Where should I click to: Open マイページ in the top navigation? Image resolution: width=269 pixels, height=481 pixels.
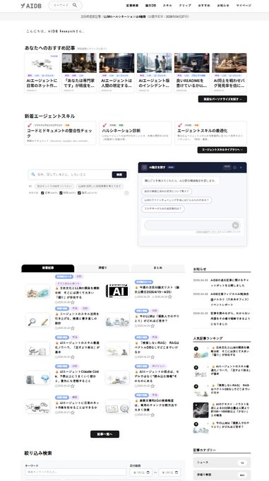pos(244,6)
